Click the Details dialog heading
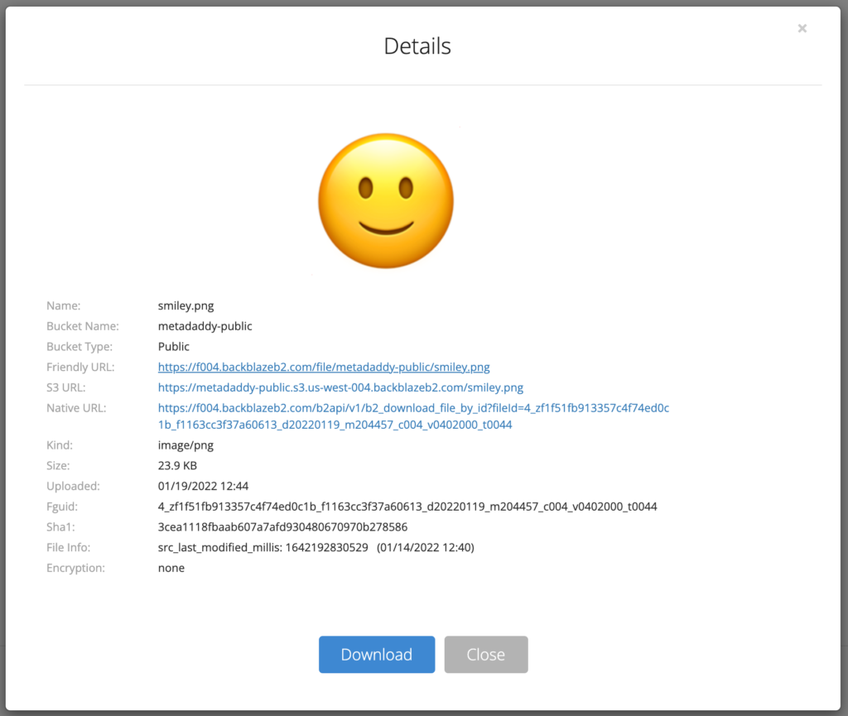This screenshot has width=848, height=716. point(417,46)
